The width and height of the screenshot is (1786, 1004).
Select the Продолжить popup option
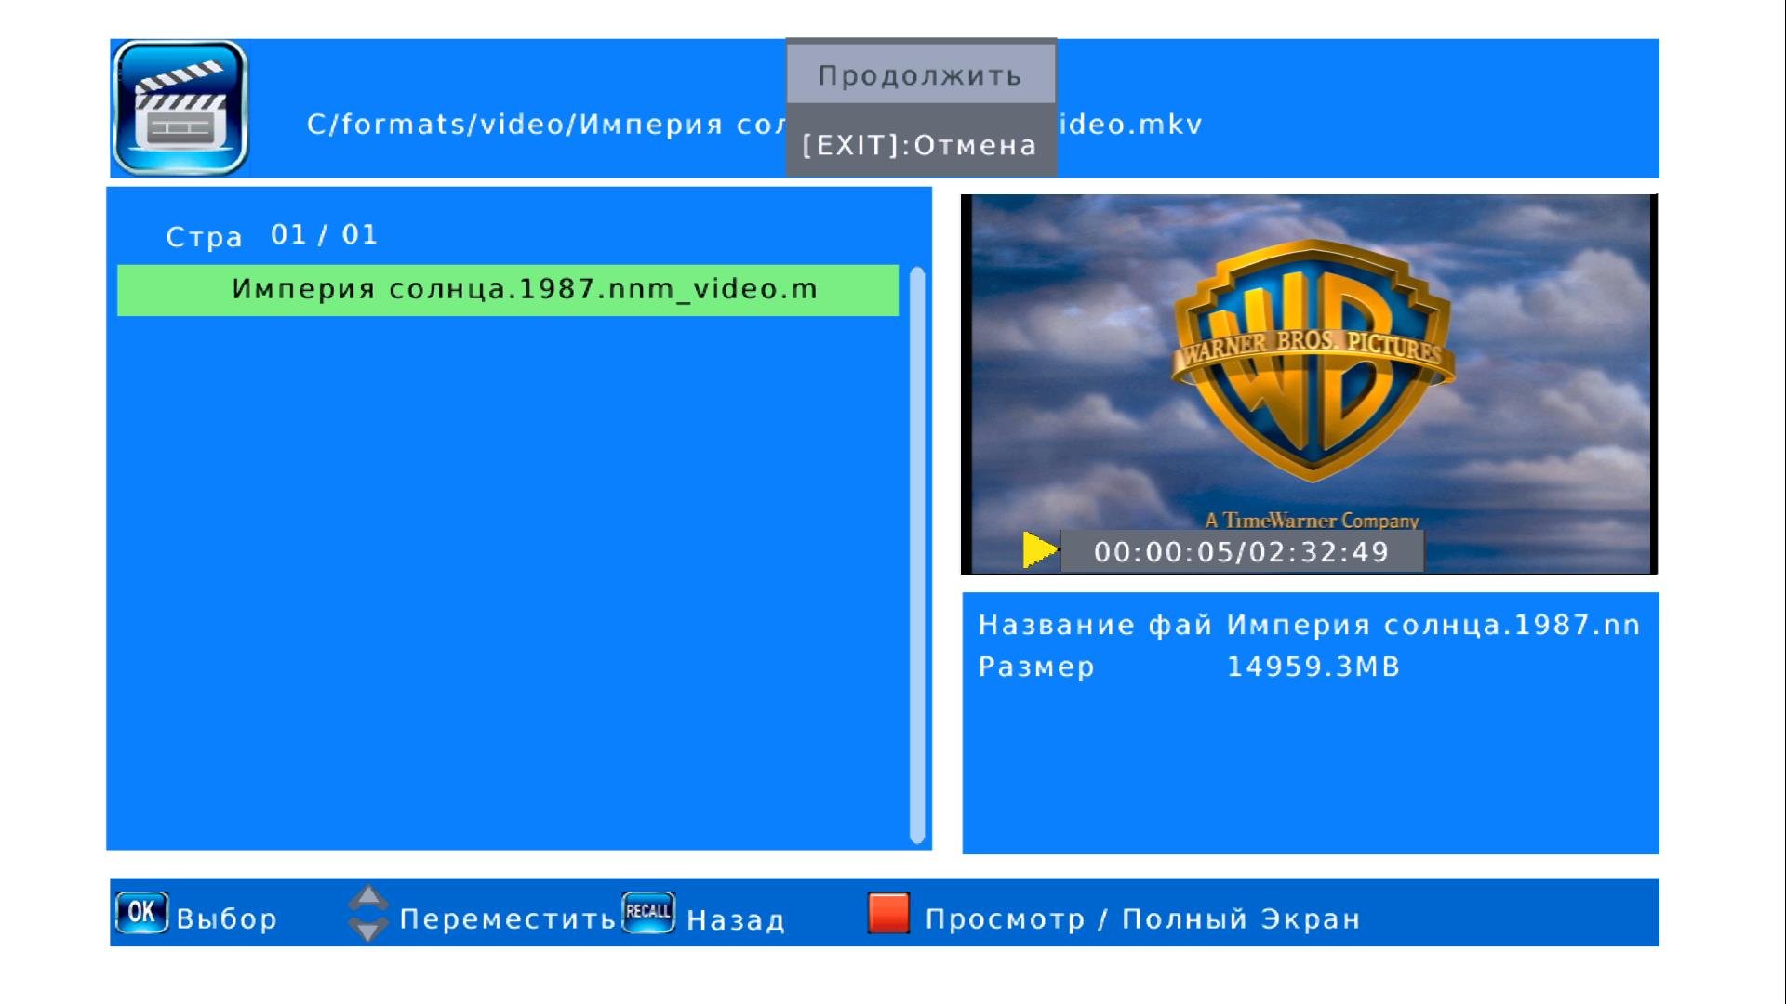point(921,74)
